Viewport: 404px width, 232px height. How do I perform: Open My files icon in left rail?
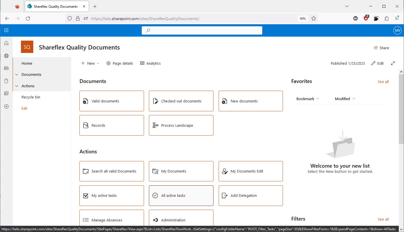tap(6, 81)
